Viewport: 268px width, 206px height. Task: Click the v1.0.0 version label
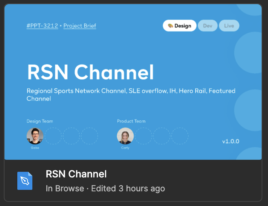tap(231, 141)
